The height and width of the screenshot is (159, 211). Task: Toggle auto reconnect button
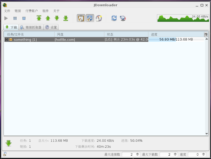(90, 18)
